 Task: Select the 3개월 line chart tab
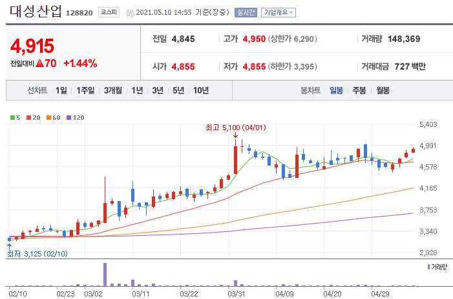pyautogui.click(x=113, y=90)
